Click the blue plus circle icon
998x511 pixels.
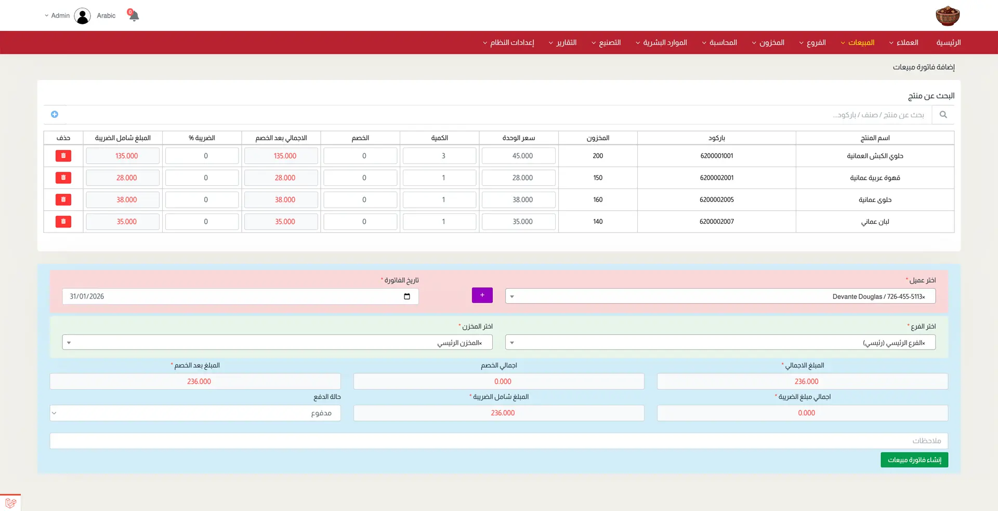pyautogui.click(x=55, y=114)
